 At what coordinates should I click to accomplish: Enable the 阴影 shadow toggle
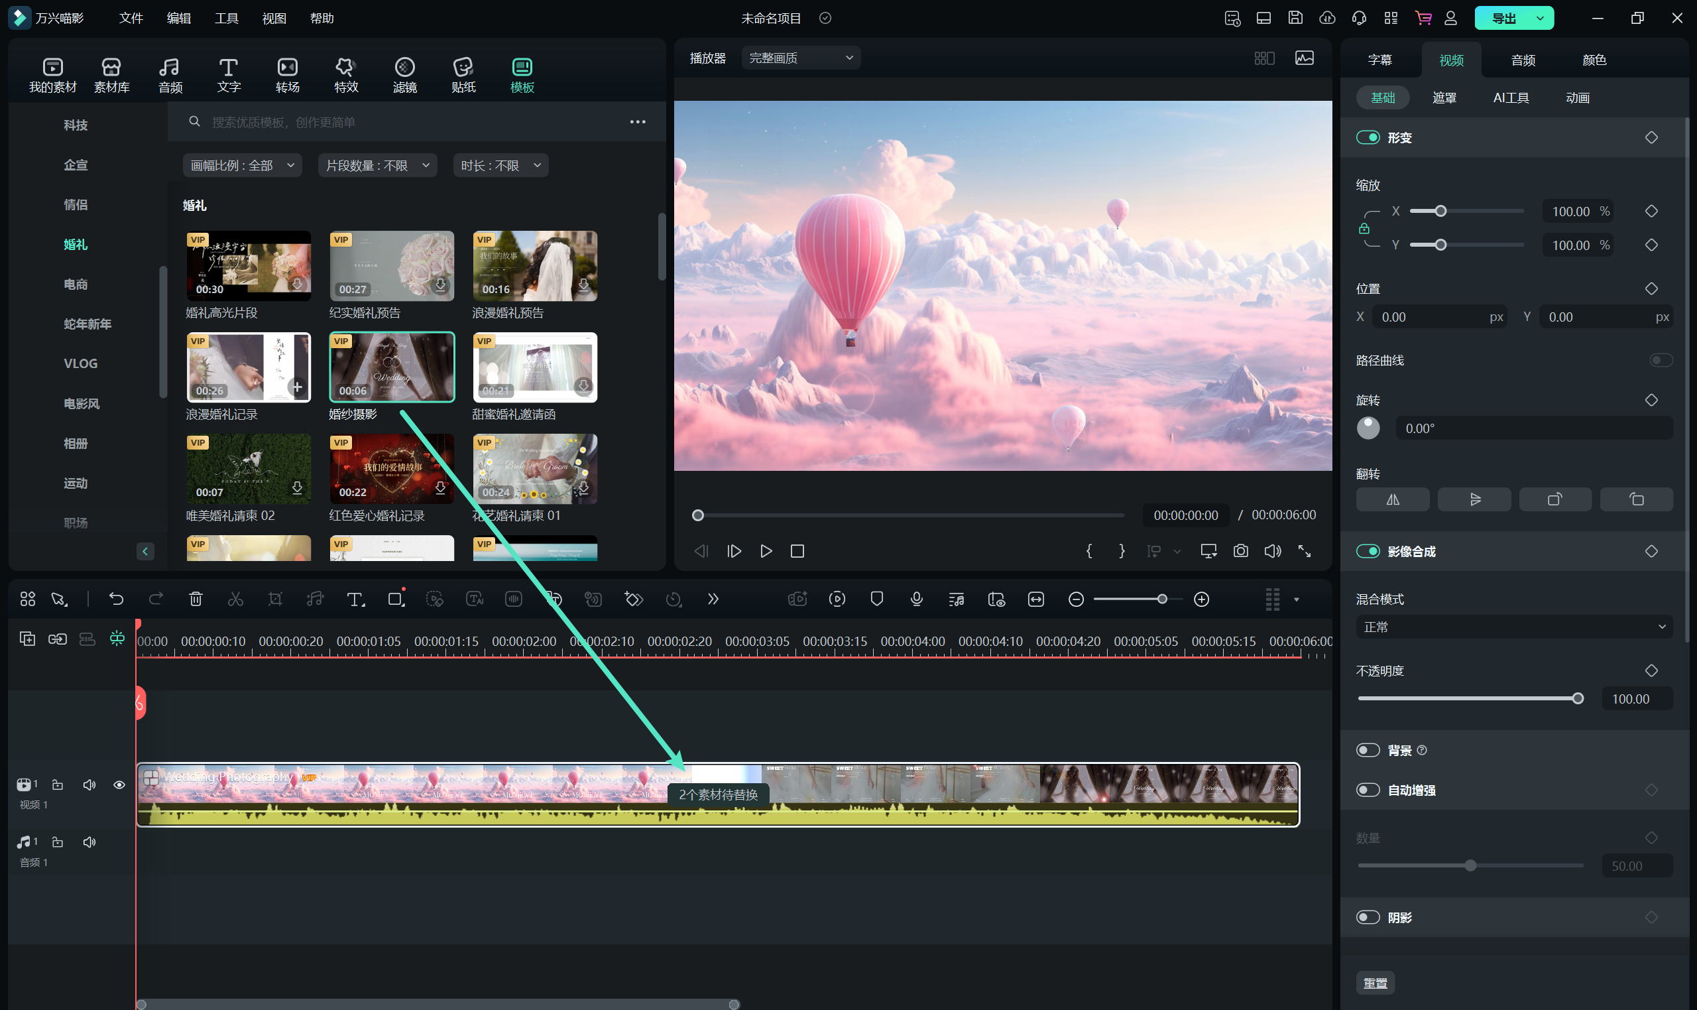(x=1368, y=917)
